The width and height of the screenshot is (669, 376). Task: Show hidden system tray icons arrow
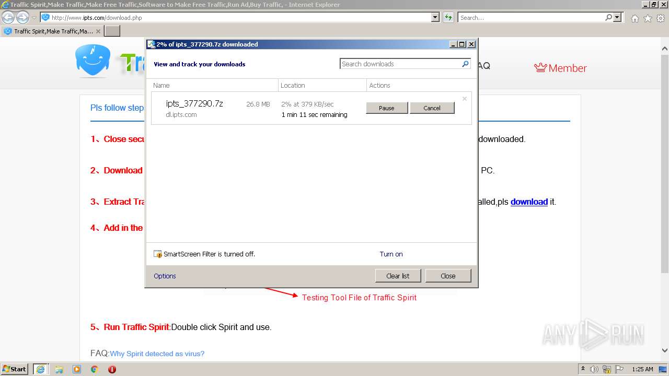583,369
